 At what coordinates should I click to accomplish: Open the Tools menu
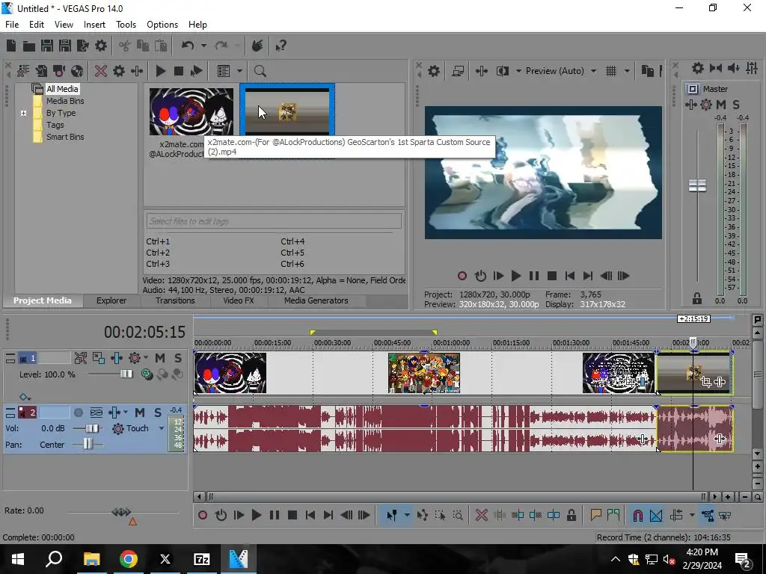click(126, 25)
